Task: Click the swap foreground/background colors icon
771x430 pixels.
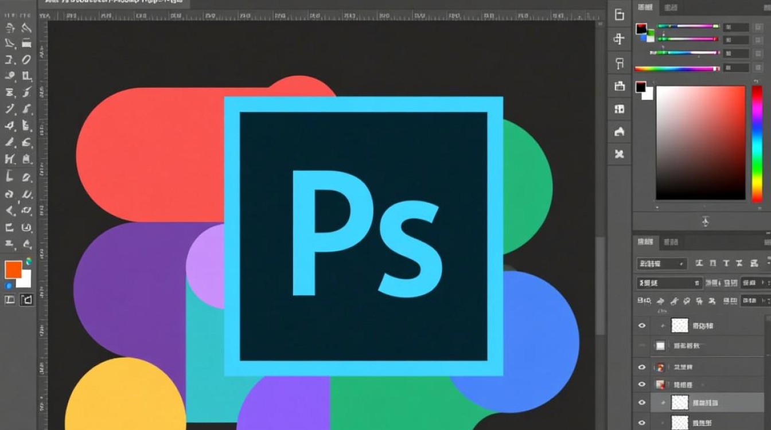Action: (x=29, y=261)
